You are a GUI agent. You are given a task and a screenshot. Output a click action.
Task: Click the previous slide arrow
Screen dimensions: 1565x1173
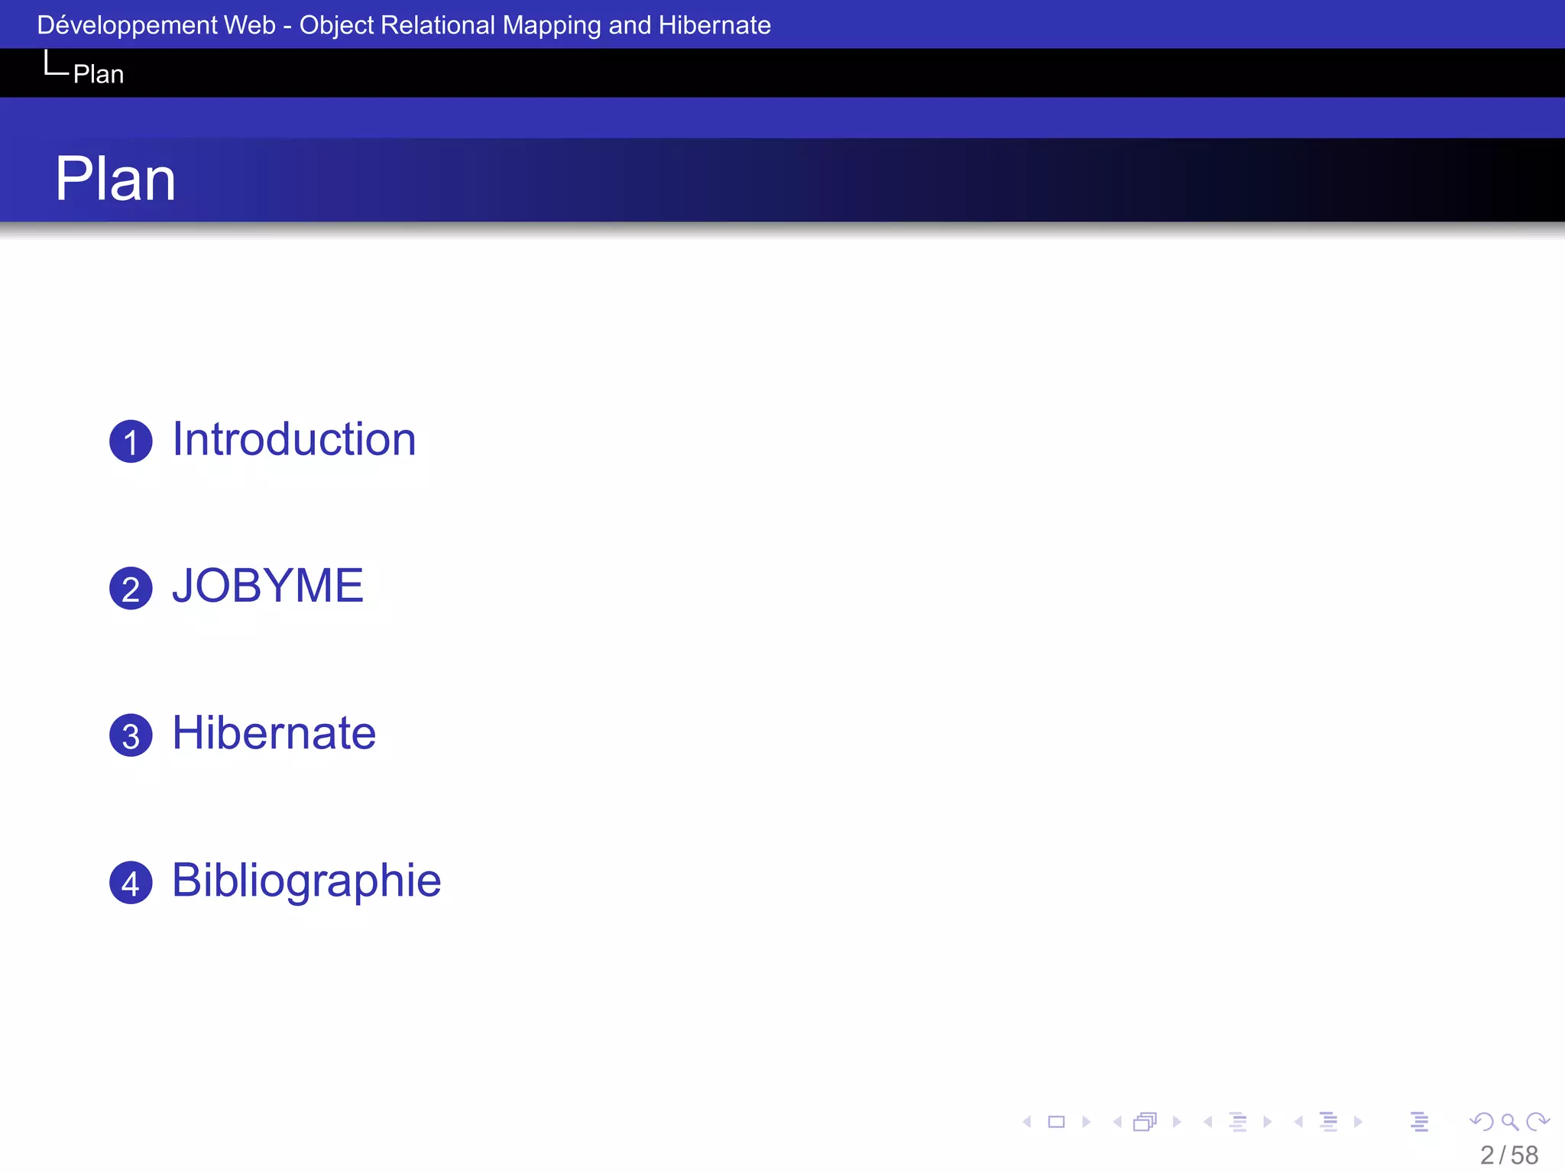click(1027, 1122)
